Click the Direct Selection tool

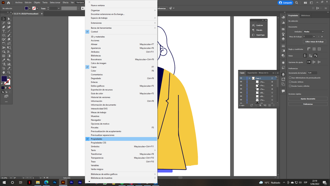tap(9, 19)
